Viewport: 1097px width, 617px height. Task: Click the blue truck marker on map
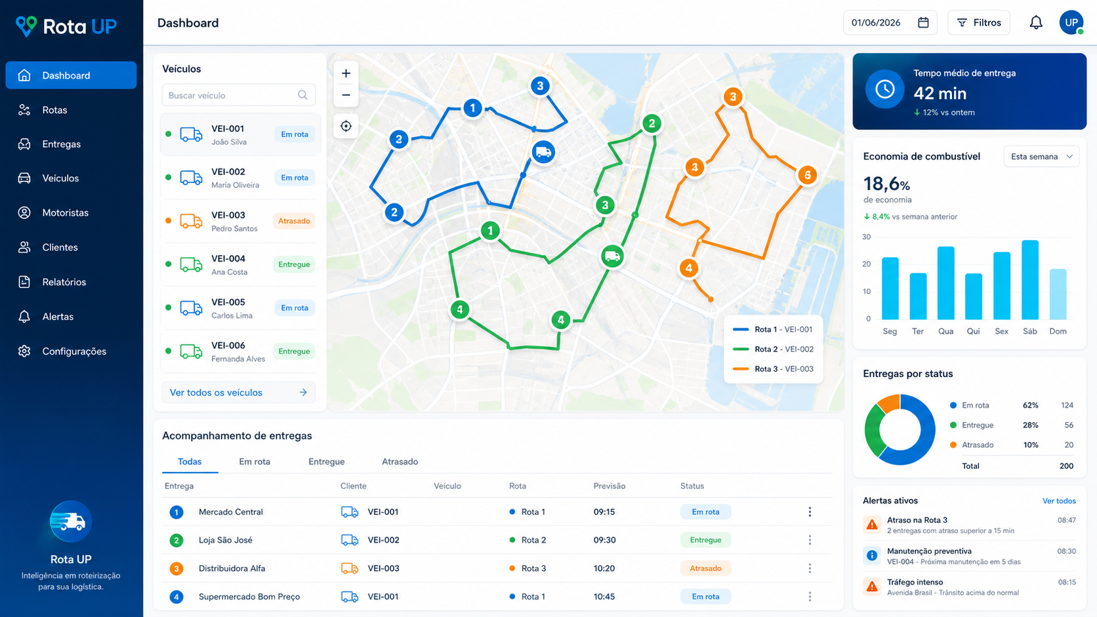point(543,152)
